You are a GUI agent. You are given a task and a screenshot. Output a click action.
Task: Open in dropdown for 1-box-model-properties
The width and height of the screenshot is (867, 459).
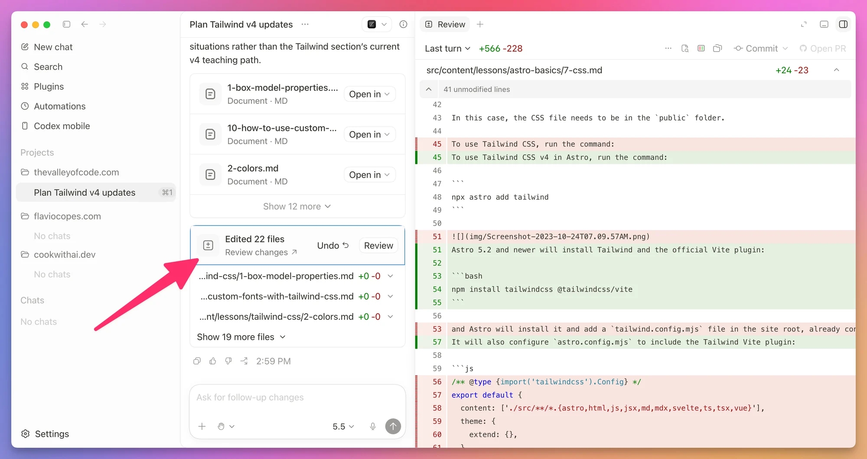369,94
